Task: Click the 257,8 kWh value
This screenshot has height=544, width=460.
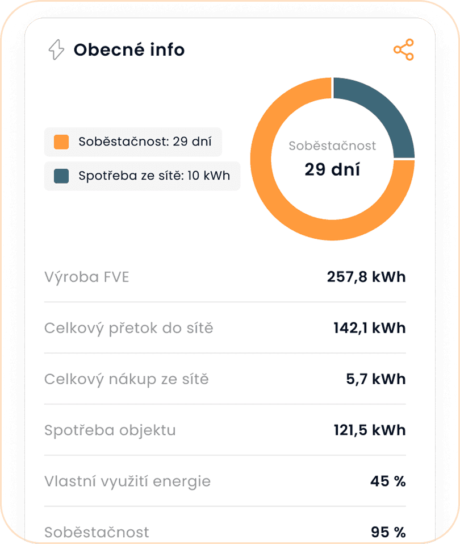Action: tap(366, 277)
